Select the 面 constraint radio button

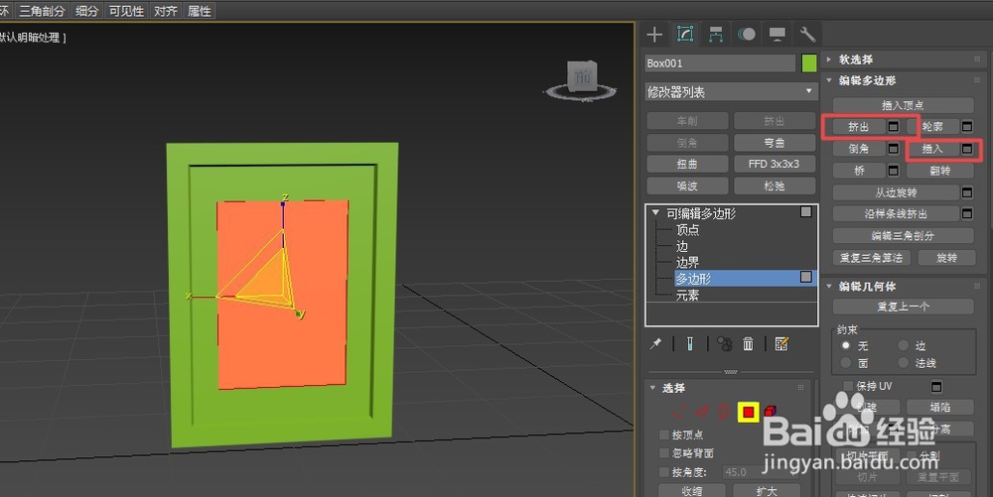coord(846,363)
